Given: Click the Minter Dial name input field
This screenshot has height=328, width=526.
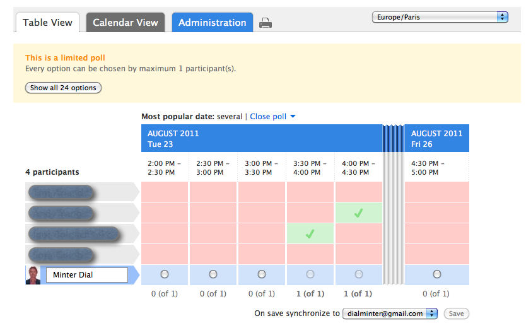Looking at the screenshot, I should [87, 275].
